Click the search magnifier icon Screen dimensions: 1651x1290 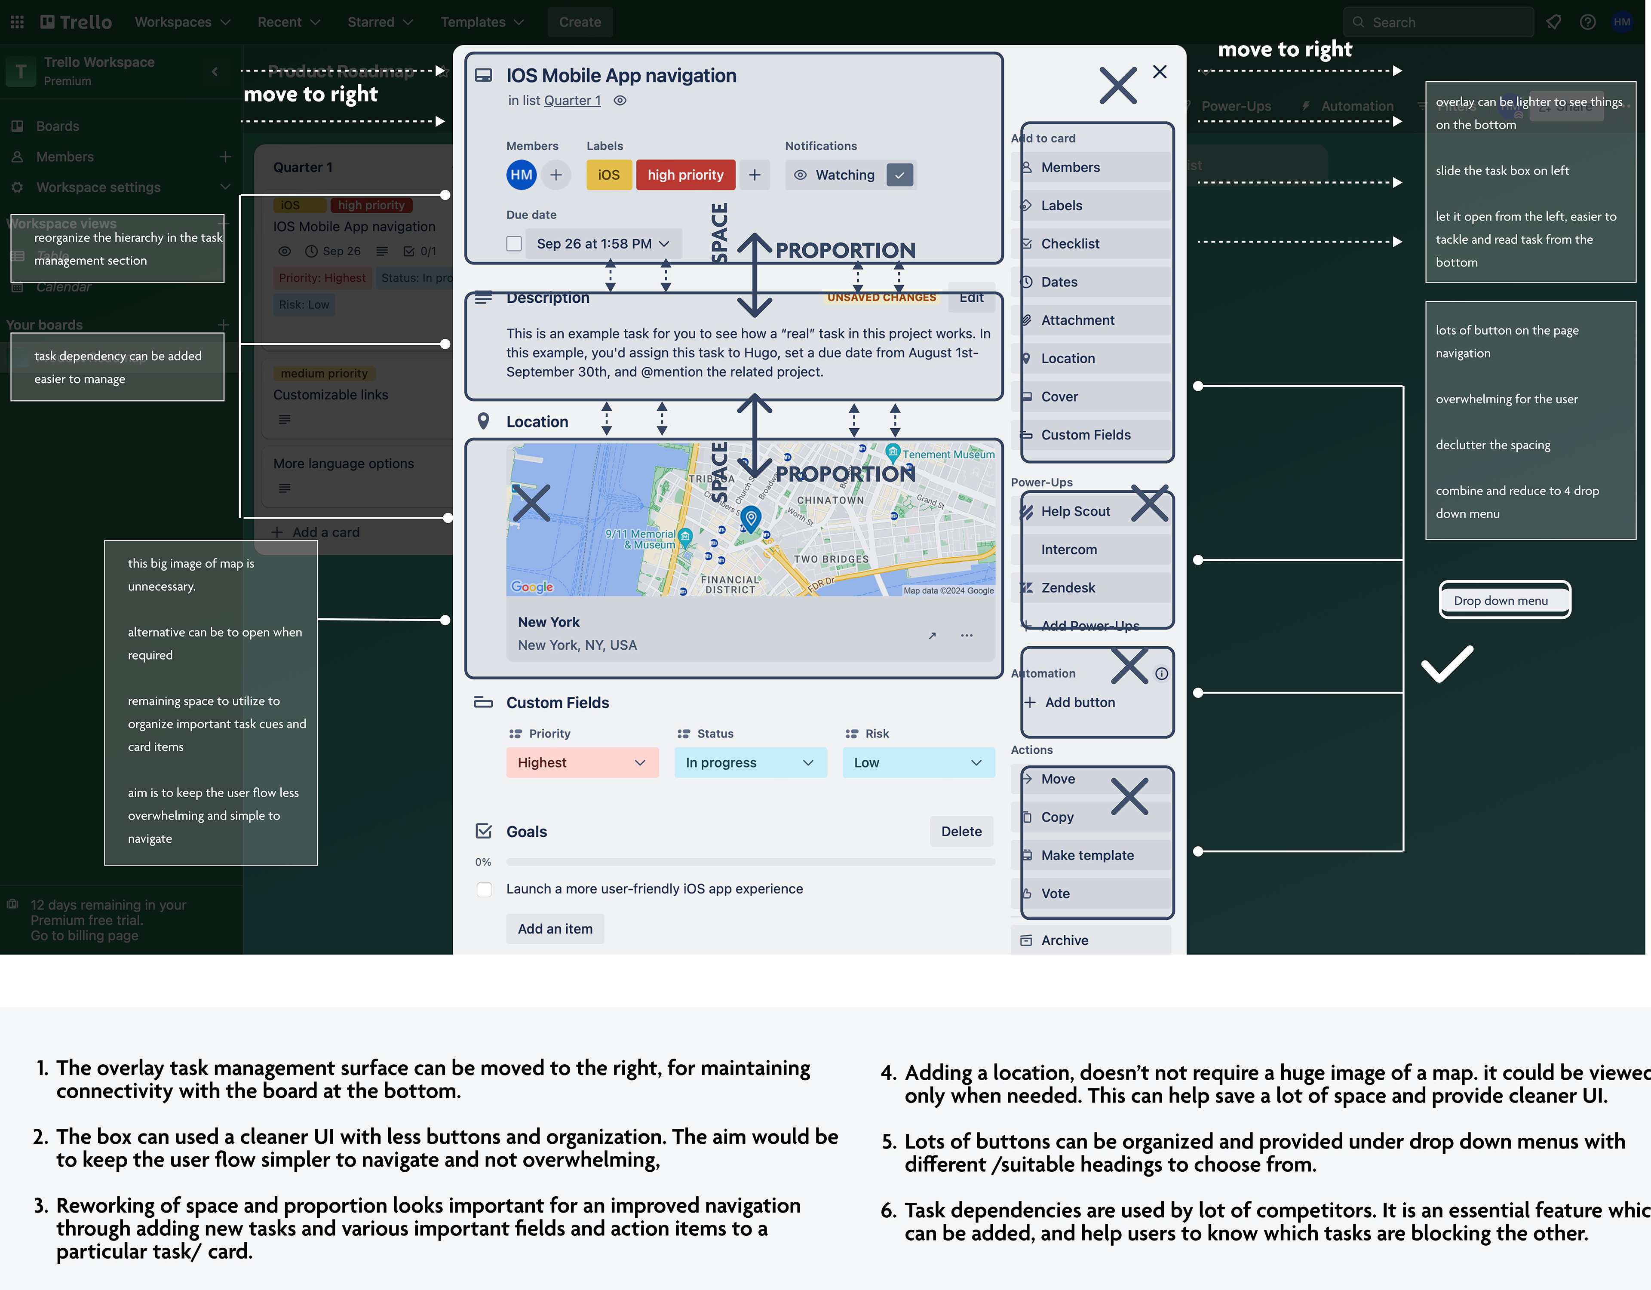(1359, 22)
